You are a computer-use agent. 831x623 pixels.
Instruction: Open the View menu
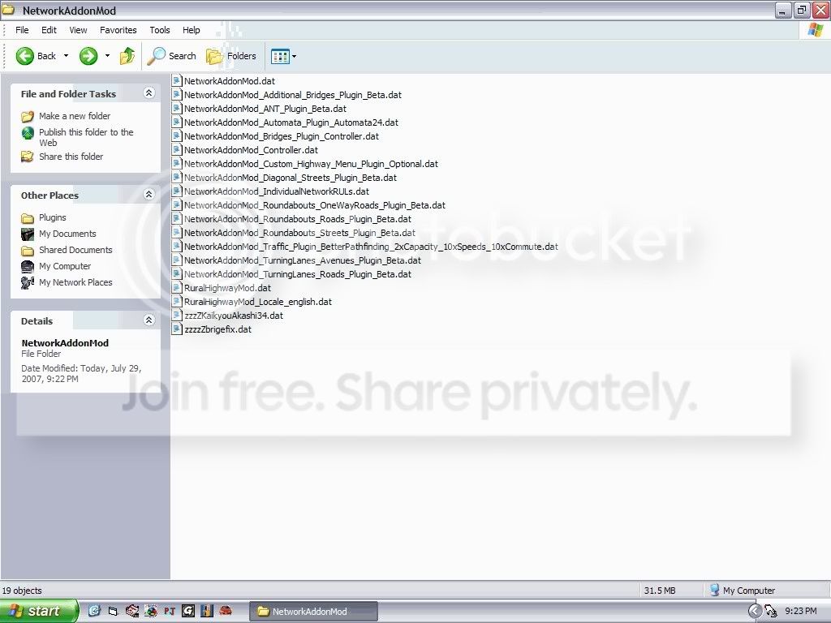(78, 30)
